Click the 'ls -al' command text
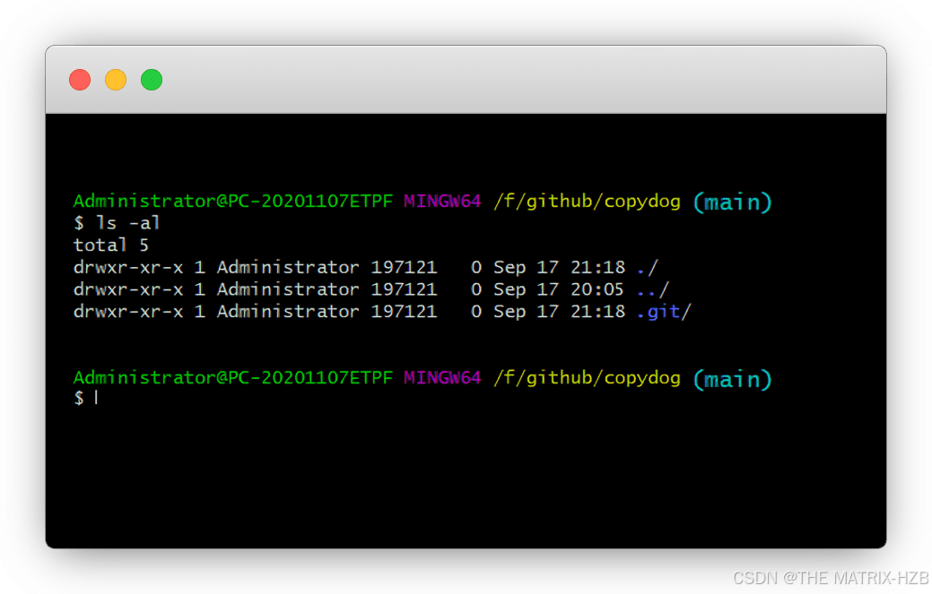 point(127,223)
